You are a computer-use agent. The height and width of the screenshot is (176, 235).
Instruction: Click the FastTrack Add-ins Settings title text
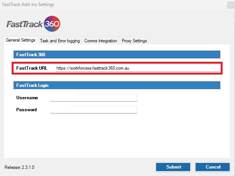pos(28,4)
